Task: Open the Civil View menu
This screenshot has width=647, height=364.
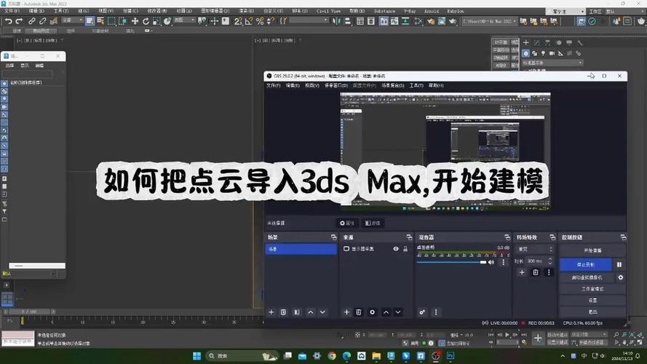Action: coord(328,11)
